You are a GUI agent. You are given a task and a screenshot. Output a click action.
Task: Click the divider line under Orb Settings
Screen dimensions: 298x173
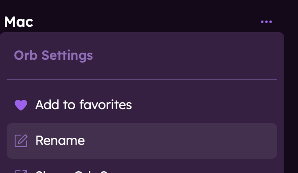pyautogui.click(x=142, y=80)
